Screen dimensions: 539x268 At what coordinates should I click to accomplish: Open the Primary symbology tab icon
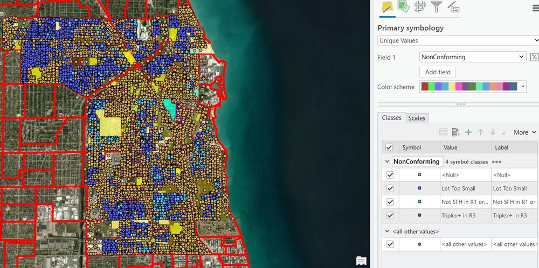tap(387, 6)
